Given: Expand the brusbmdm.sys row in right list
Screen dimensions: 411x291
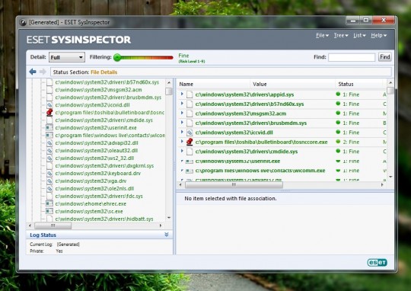Looking at the screenshot, I should click(x=182, y=123).
